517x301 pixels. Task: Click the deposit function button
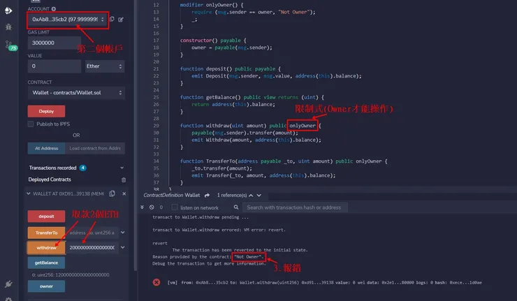[46, 216]
